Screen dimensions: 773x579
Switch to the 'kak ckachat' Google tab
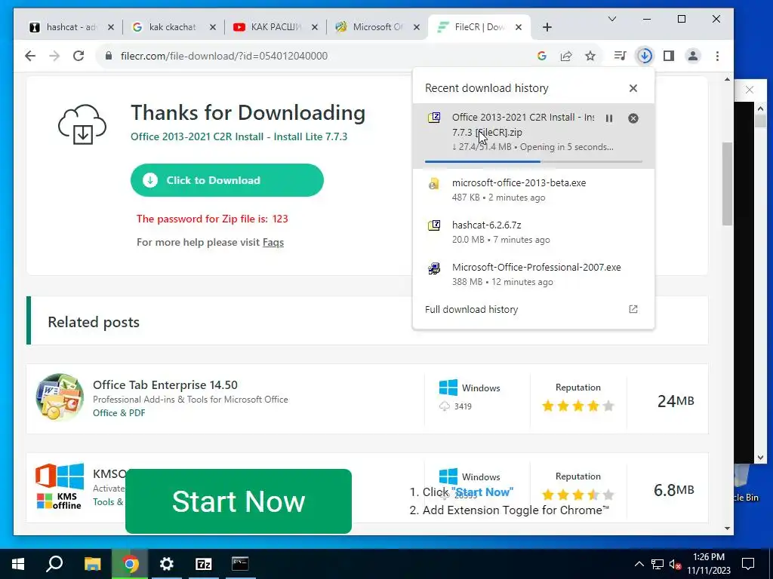[173, 27]
